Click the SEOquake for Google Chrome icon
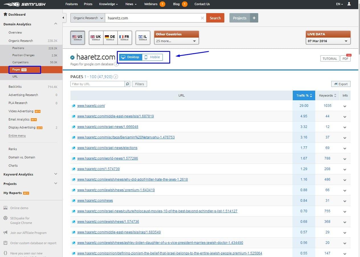 5,218
